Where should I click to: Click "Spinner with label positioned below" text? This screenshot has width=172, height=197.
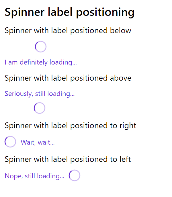pos(68,31)
